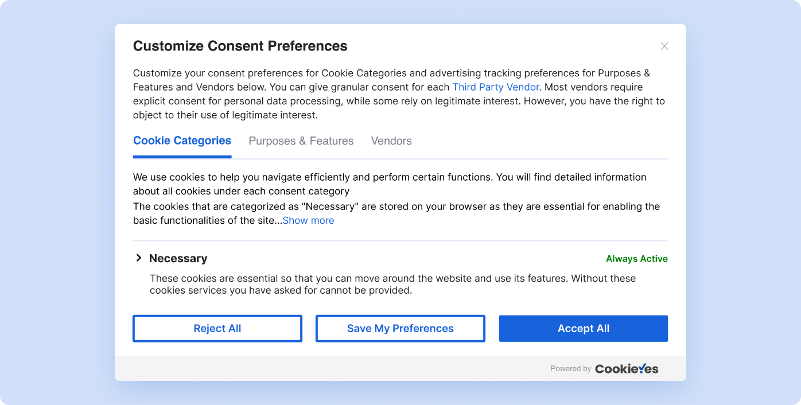This screenshot has height=405, width=801.
Task: Click the paragraph starting "We use cookies"
Action: point(389,184)
